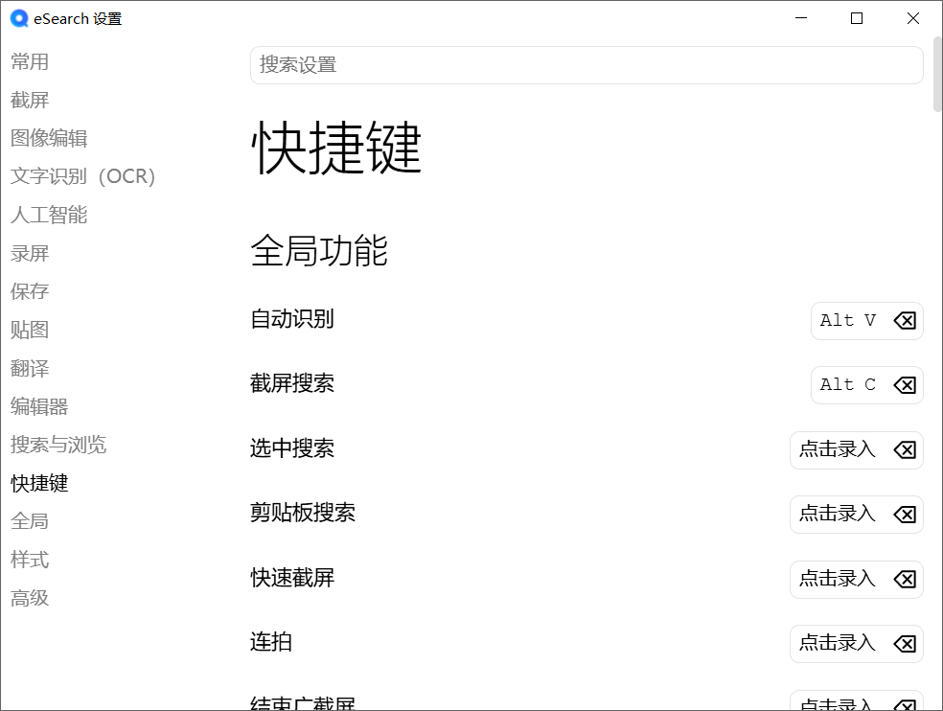Click the 快捷键 page title
Image resolution: width=943 pixels, height=711 pixels.
coord(336,148)
